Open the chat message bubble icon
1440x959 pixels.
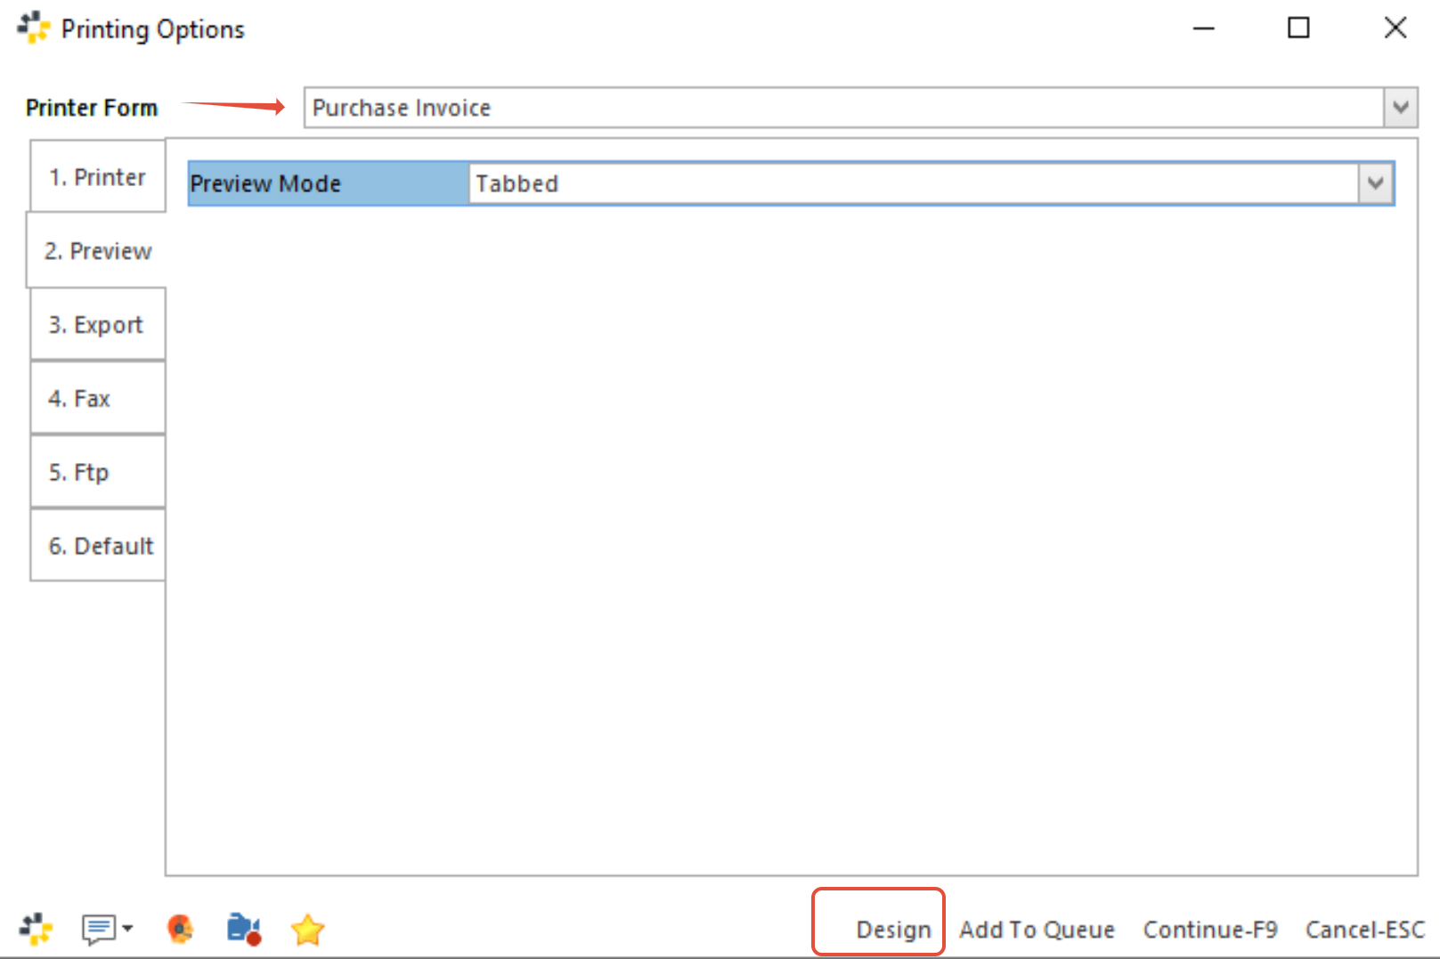98,929
